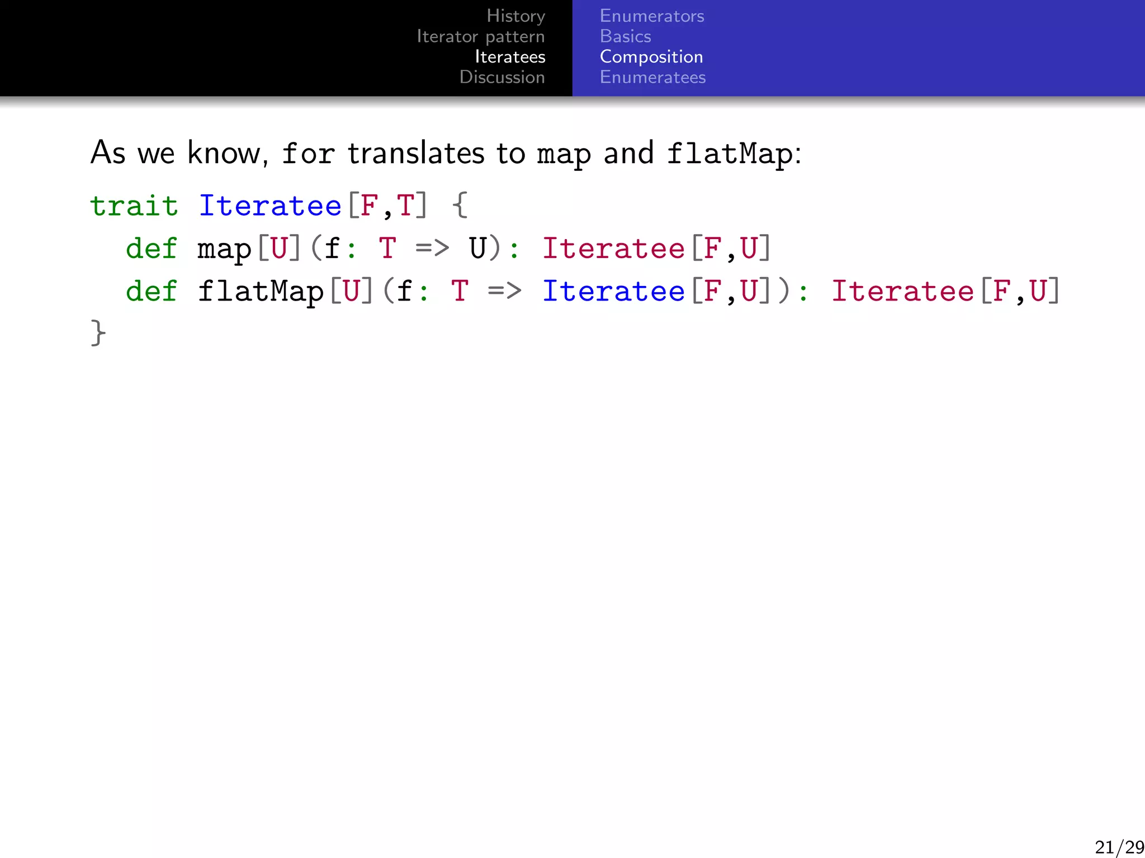Screen dimensions: 1145x858
Task: Click 'As we know,' at sentence start
Action: click(180, 152)
